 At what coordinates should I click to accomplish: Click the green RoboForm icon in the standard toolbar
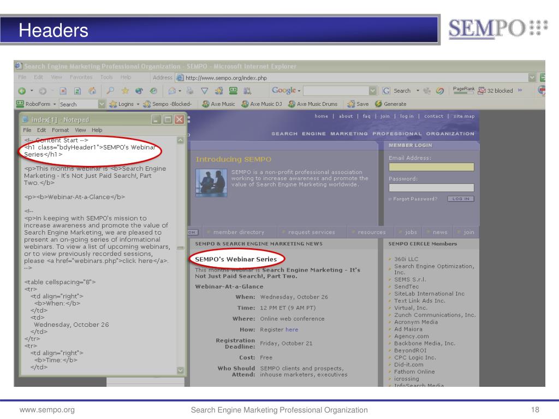(233, 91)
